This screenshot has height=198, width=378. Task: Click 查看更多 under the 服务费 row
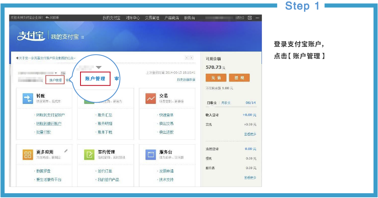[x=250, y=178]
